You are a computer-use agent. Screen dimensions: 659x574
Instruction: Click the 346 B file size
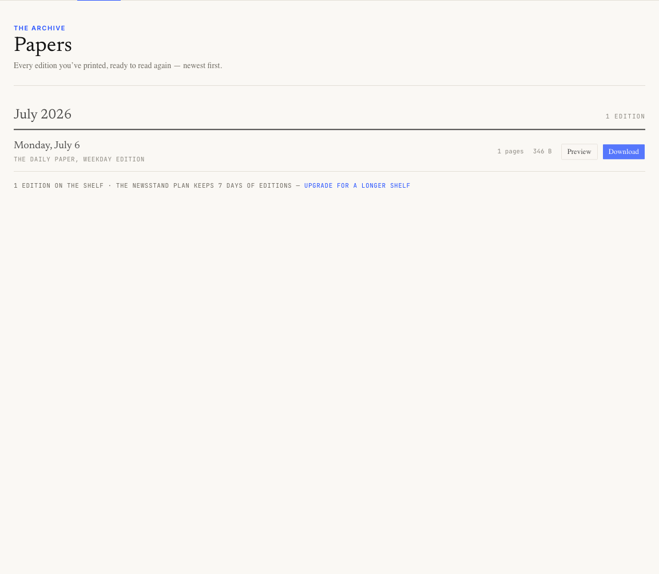point(542,152)
